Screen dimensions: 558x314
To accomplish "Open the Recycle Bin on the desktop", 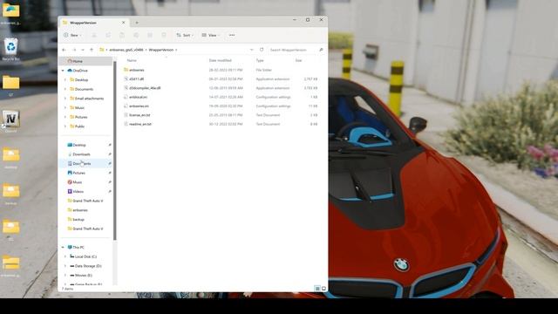I will [x=10, y=49].
